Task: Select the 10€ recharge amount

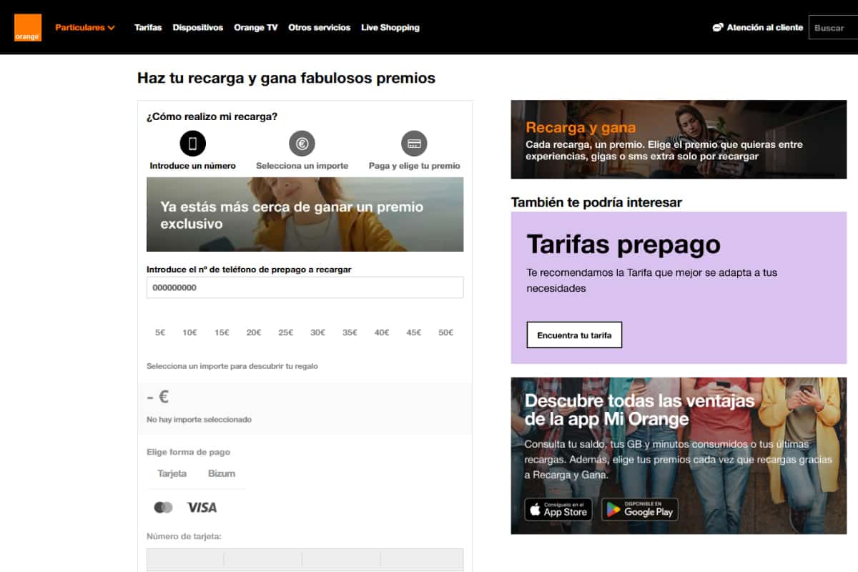Action: click(x=189, y=332)
